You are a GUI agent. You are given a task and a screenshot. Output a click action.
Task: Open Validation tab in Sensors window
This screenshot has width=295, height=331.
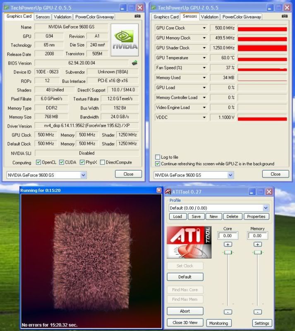[210, 17]
